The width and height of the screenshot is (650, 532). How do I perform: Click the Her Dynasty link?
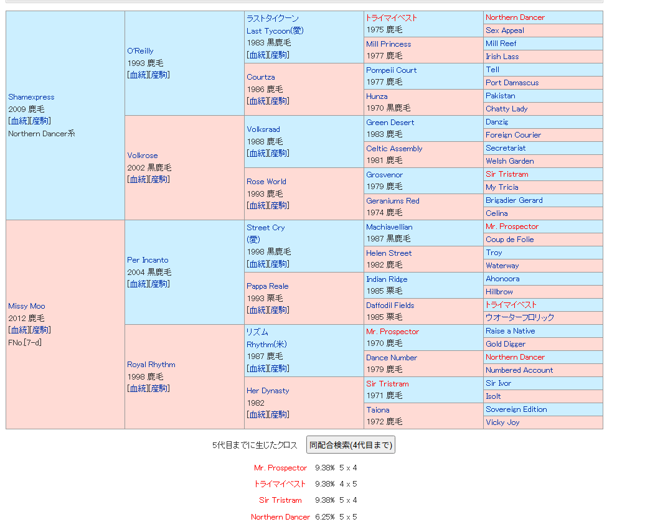click(268, 391)
